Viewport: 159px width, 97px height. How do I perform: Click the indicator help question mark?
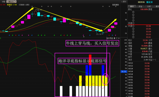[x=117, y=38]
